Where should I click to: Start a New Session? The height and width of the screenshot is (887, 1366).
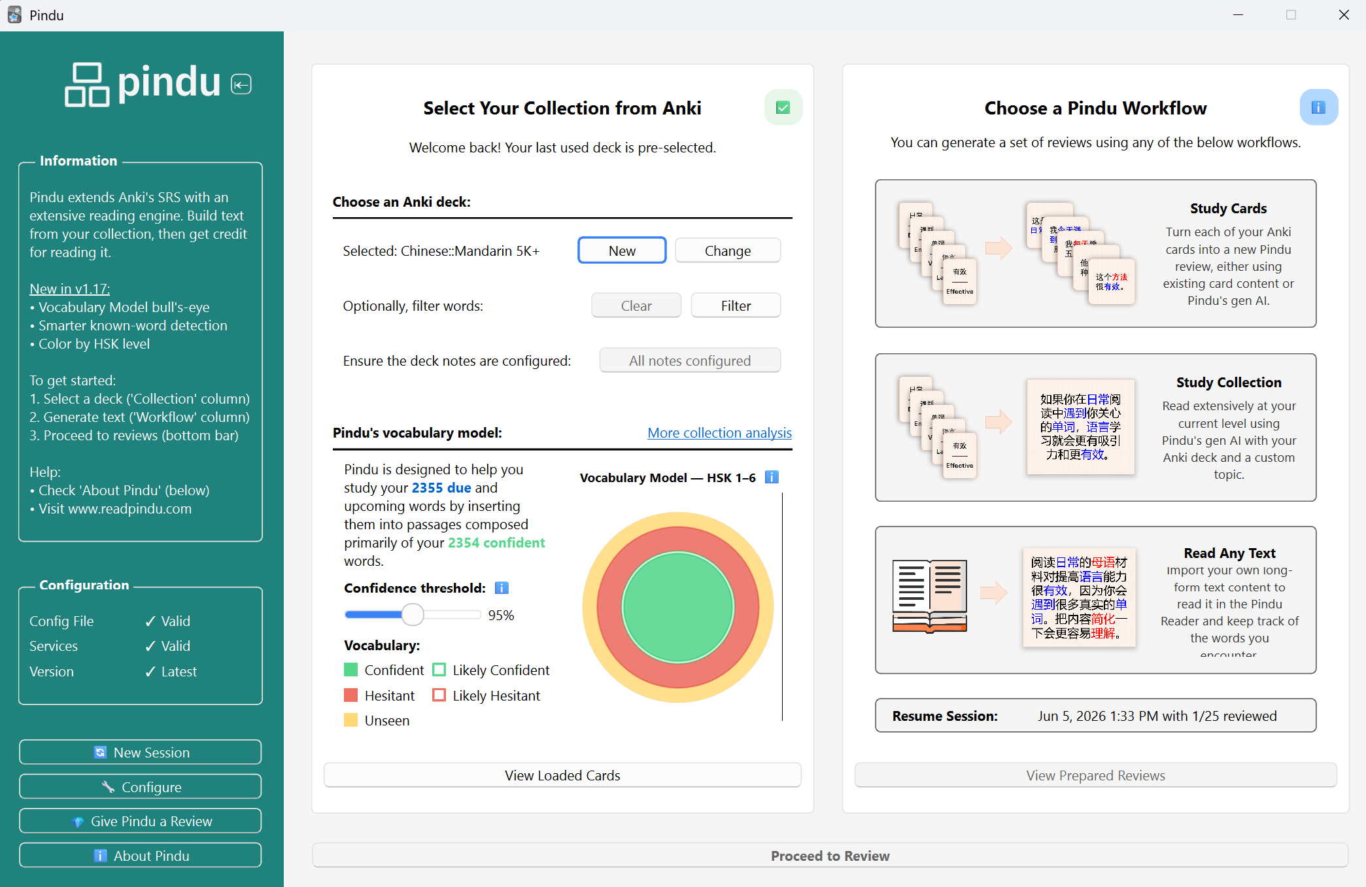pyautogui.click(x=141, y=752)
